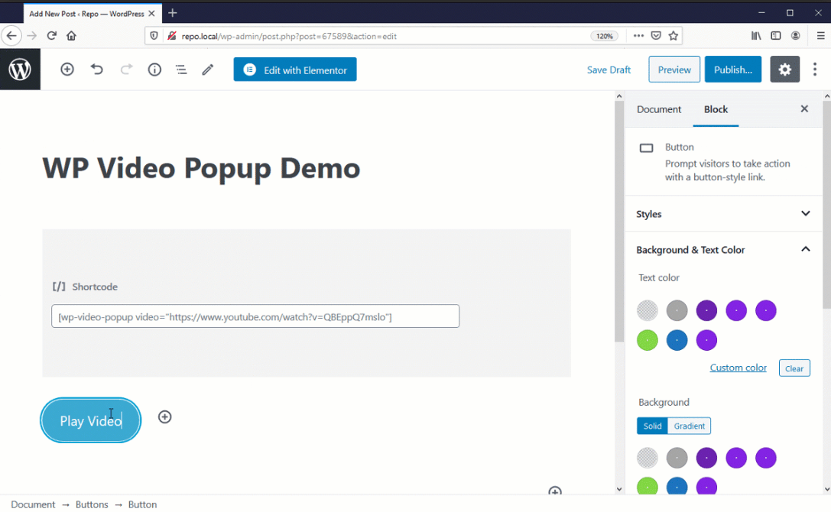Switch Background fill to Gradient

[689, 426]
